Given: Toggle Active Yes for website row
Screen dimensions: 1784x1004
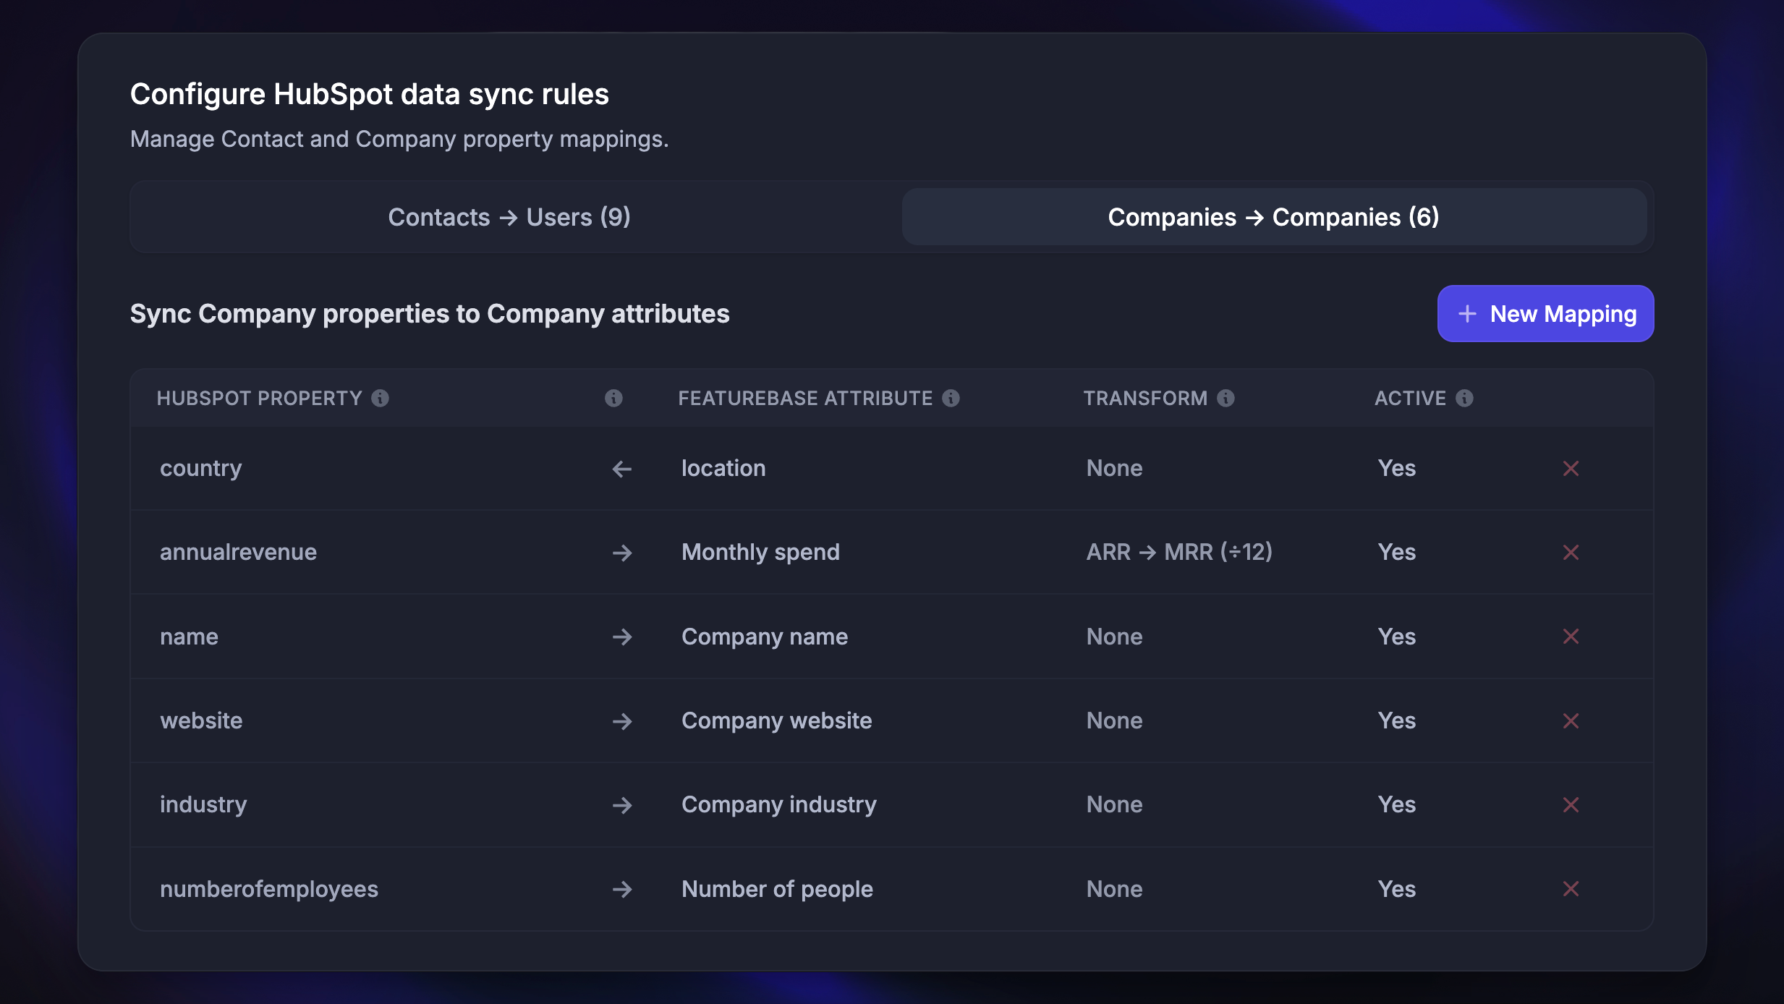Looking at the screenshot, I should pos(1396,720).
